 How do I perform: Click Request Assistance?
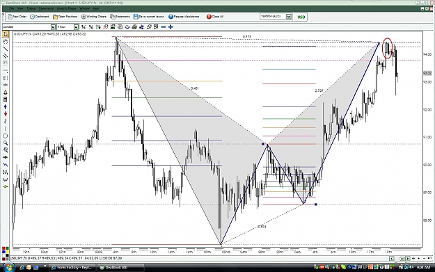point(184,17)
